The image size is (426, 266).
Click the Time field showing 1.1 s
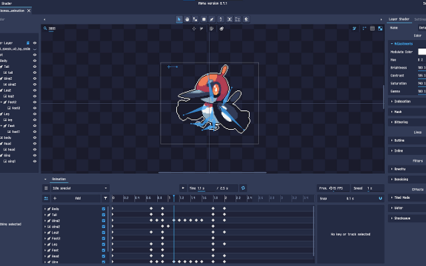(201, 188)
